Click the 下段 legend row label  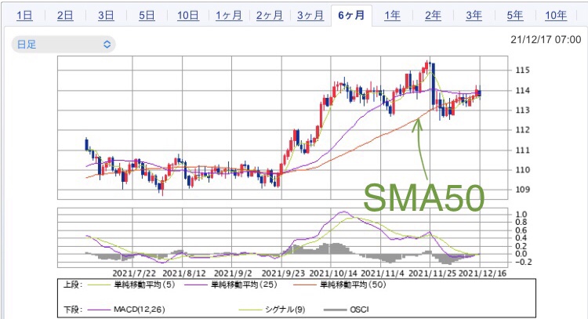(72, 310)
